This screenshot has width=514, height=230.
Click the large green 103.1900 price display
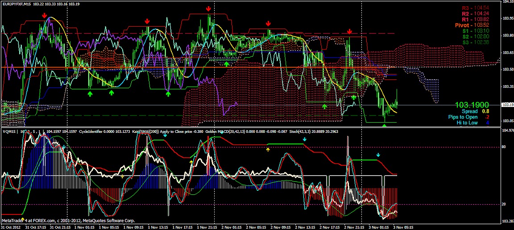473,104
